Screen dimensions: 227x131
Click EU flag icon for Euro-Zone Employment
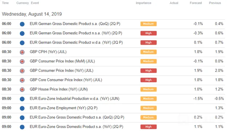pos(22,108)
